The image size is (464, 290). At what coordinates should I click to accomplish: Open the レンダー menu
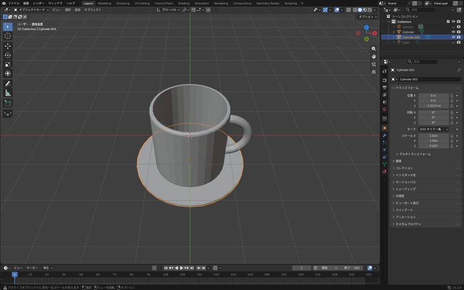point(38,3)
